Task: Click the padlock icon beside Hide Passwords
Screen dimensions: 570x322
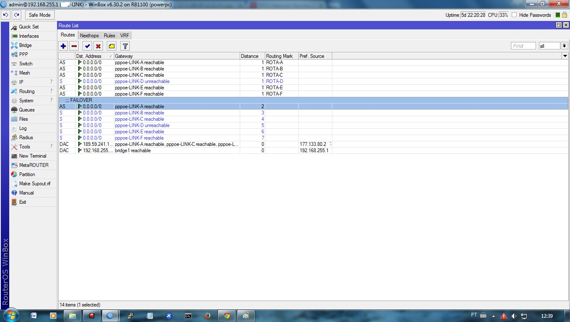Action: pyautogui.click(x=565, y=15)
